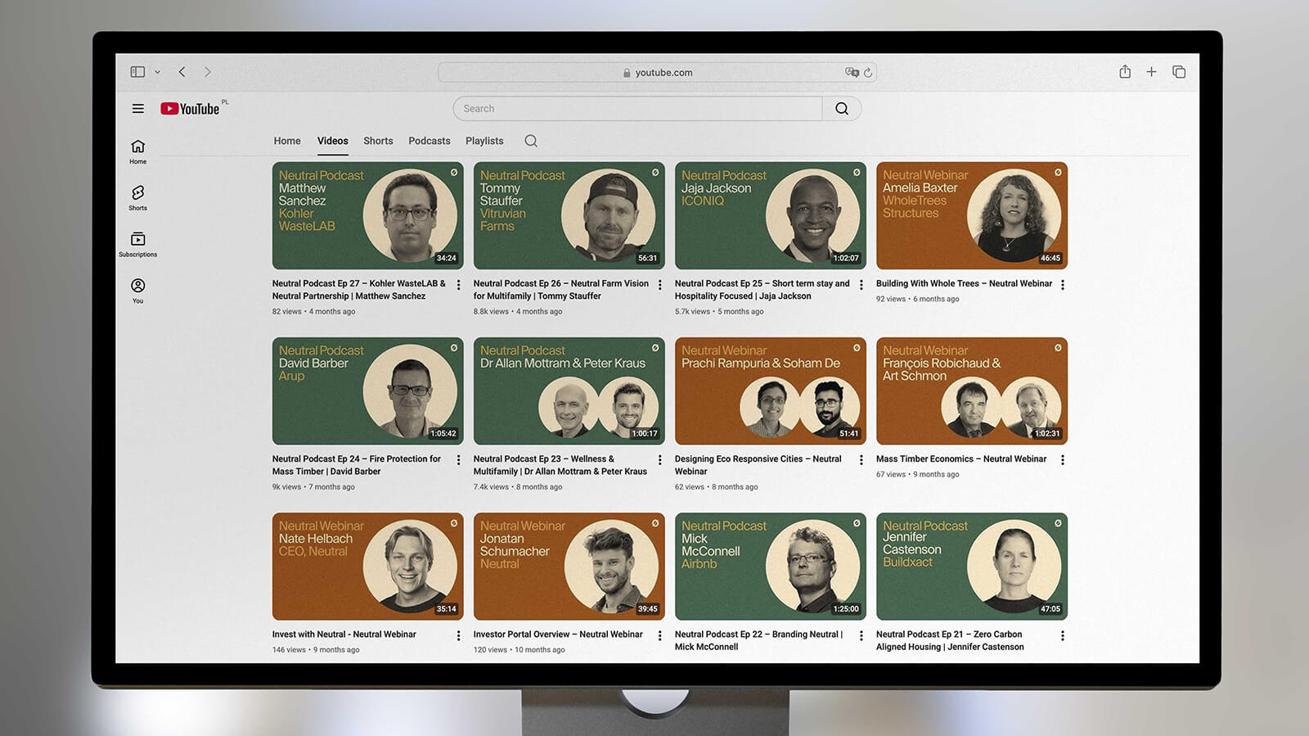Show the tab overview icon

click(1179, 72)
